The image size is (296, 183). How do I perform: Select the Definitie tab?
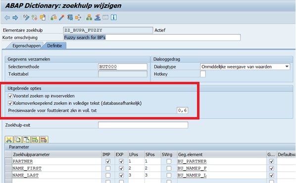54,46
